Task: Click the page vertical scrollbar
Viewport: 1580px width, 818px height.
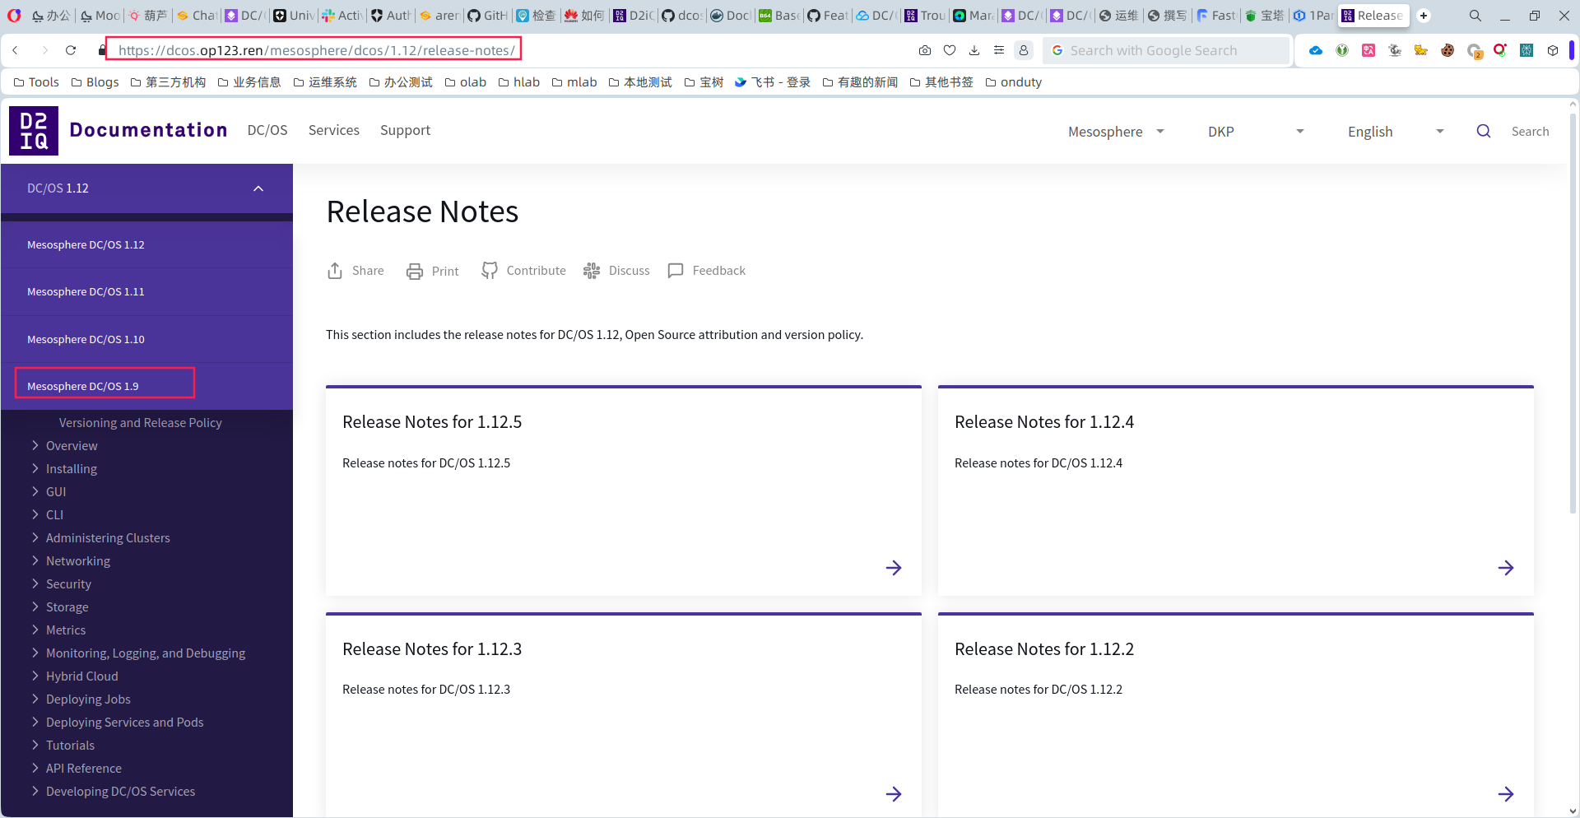Action: click(x=1573, y=313)
